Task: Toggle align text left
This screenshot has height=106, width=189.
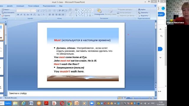Action: [50, 14]
